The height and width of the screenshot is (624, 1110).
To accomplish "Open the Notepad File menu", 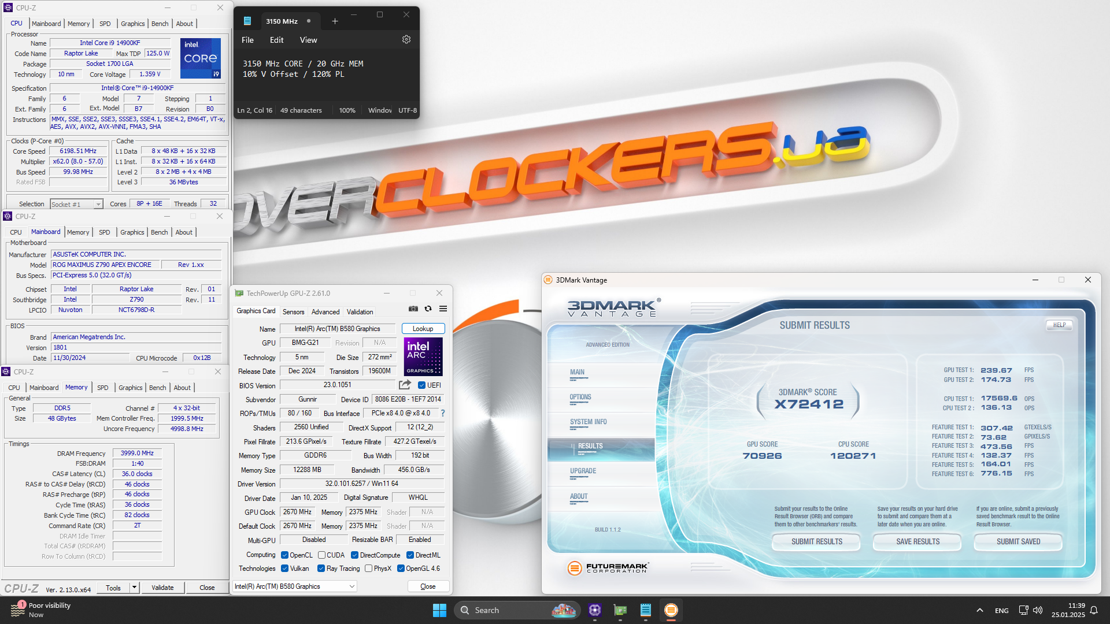I will point(247,40).
